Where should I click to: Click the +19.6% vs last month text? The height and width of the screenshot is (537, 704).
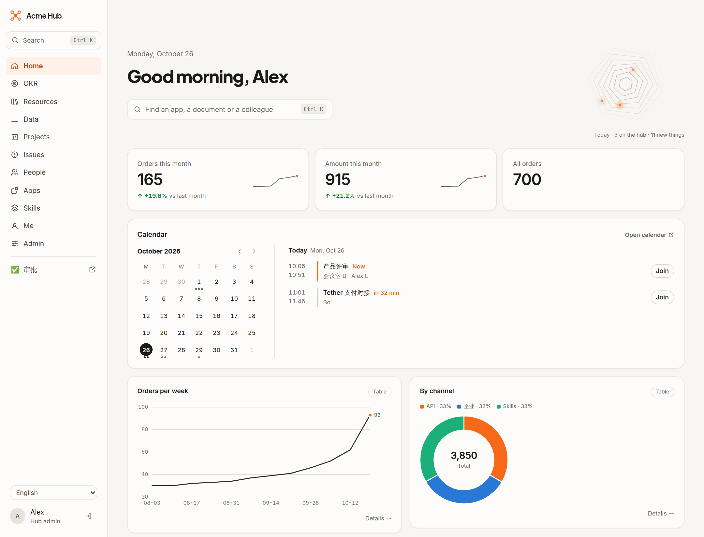coord(171,196)
